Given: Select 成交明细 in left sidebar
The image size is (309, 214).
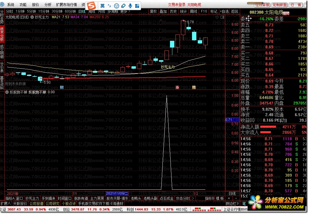Looking at the screenshot, I should coord(2,51).
